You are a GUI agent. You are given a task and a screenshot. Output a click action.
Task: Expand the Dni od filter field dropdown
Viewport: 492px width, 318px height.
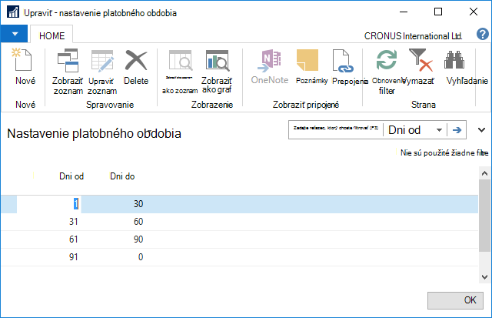439,130
